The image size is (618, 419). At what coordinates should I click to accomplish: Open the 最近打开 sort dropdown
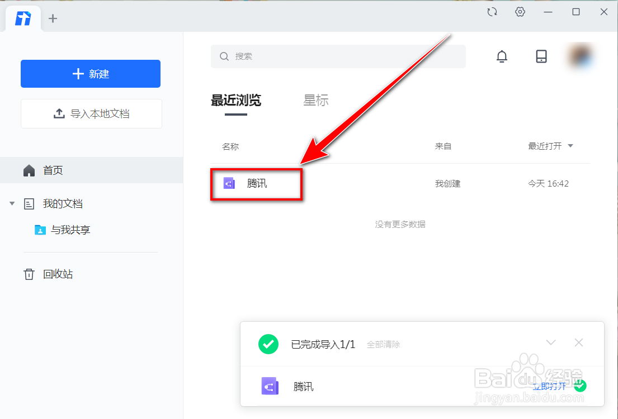(x=550, y=146)
